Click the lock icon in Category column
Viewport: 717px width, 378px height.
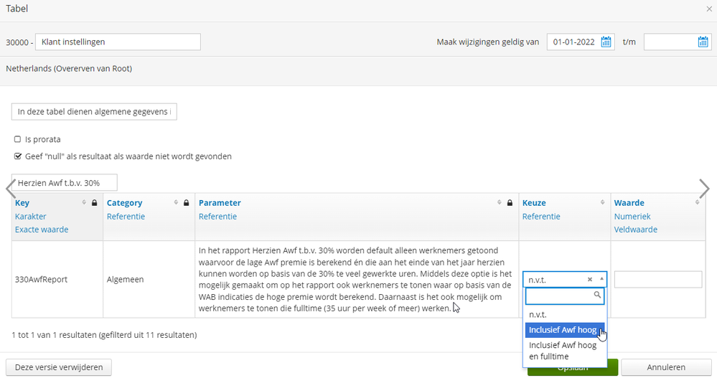click(186, 203)
